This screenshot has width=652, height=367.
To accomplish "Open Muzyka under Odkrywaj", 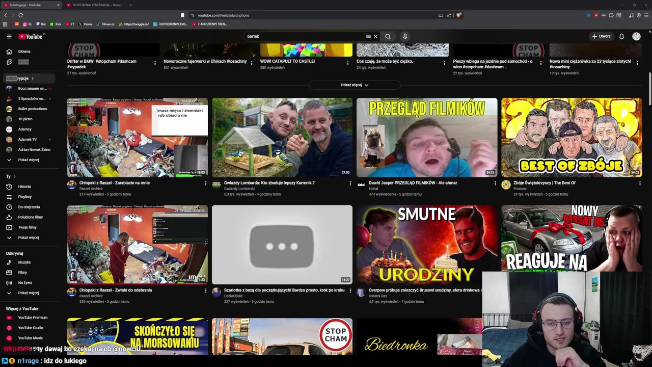I will pos(29,262).
